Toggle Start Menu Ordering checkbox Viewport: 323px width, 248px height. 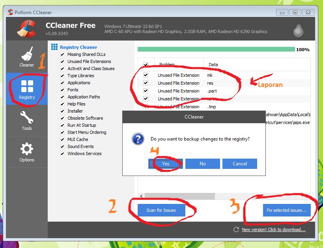[62, 132]
